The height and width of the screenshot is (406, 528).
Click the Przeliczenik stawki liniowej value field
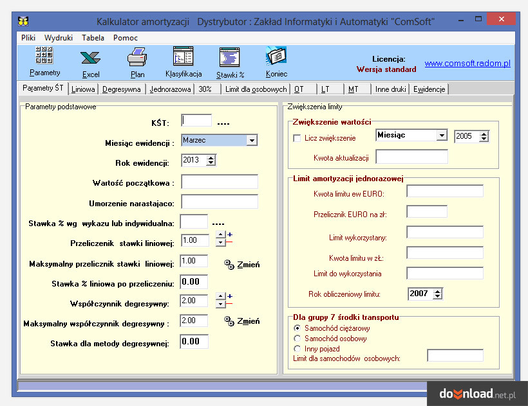click(195, 240)
